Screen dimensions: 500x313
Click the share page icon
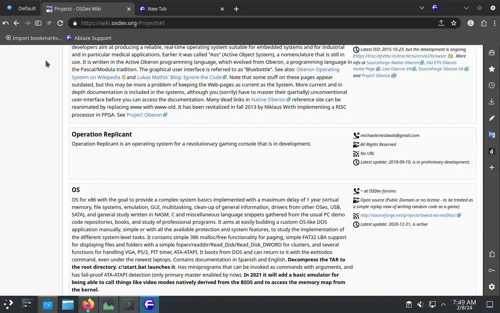click(x=441, y=23)
